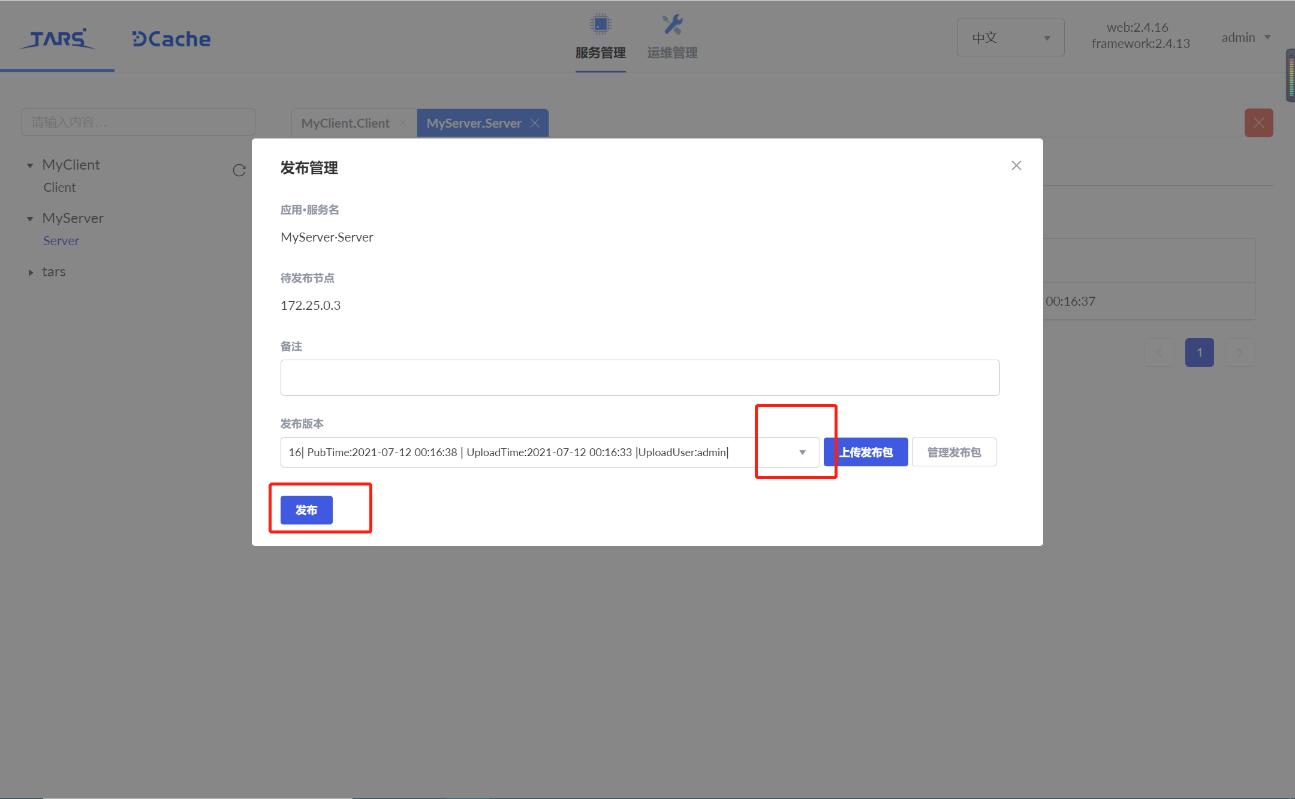
Task: Go to previous page with left arrow
Action: (x=1158, y=352)
